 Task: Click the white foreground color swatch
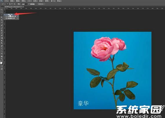click(1, 63)
